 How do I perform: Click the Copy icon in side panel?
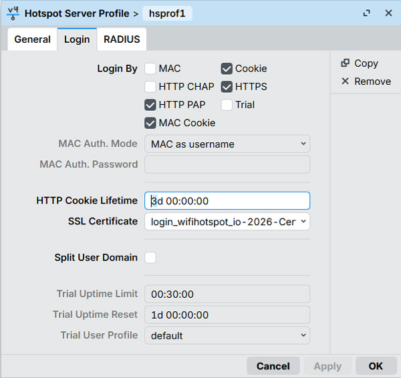(345, 63)
